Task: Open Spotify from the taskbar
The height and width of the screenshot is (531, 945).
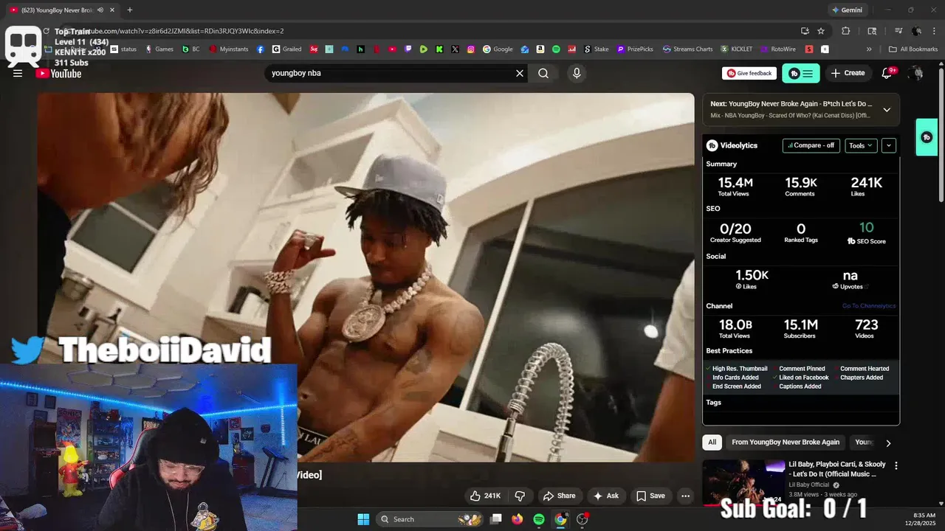Action: point(539,519)
